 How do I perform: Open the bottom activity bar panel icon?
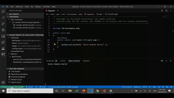[x=3, y=54]
